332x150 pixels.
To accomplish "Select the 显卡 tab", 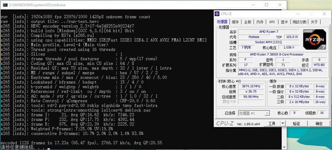I will click(284, 22).
